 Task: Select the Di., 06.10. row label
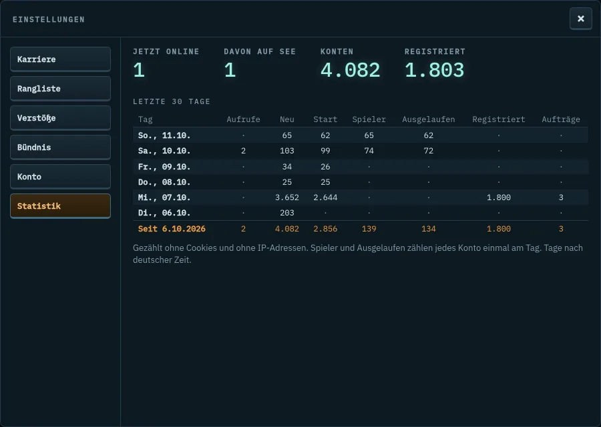[x=164, y=213]
